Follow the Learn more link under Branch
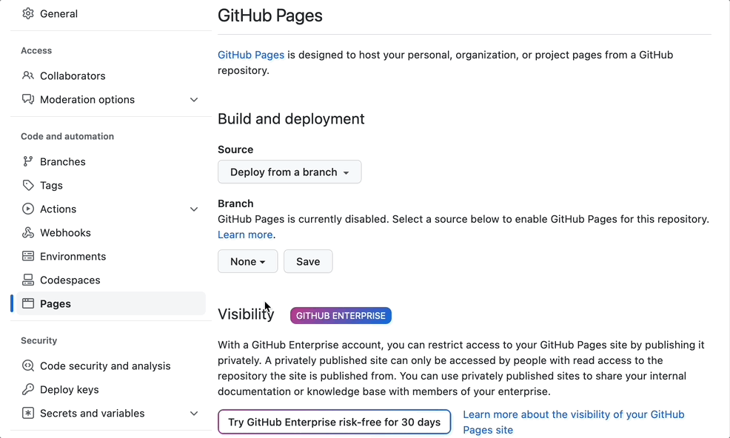Screen dimensions: 730x438 [245, 235]
